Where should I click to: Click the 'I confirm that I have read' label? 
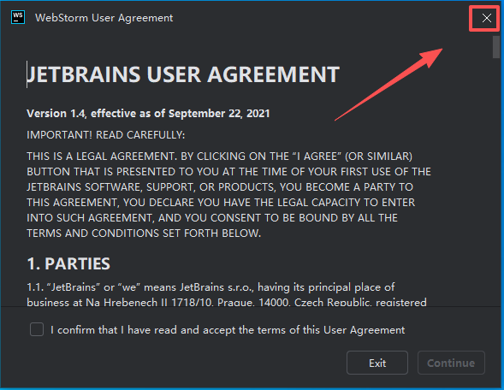(228, 330)
